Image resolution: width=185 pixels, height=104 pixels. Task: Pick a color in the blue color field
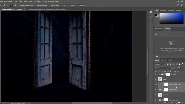(171, 18)
